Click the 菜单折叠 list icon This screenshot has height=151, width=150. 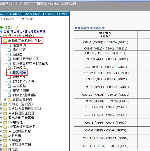19,19
